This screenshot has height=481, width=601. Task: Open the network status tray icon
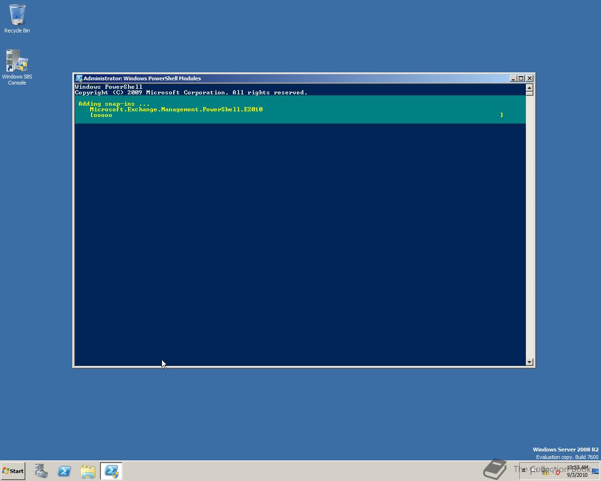pyautogui.click(x=545, y=471)
